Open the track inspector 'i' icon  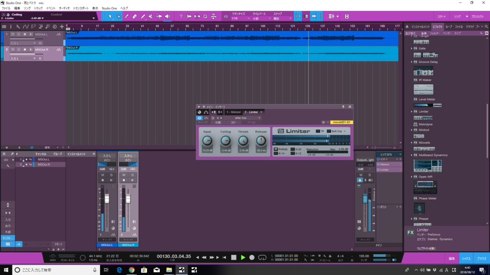(x=11, y=27)
